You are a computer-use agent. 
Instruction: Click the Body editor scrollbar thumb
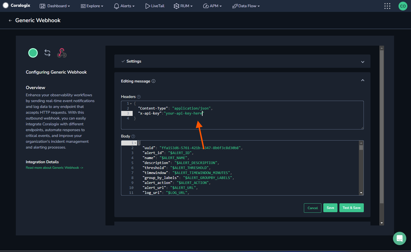point(361,147)
